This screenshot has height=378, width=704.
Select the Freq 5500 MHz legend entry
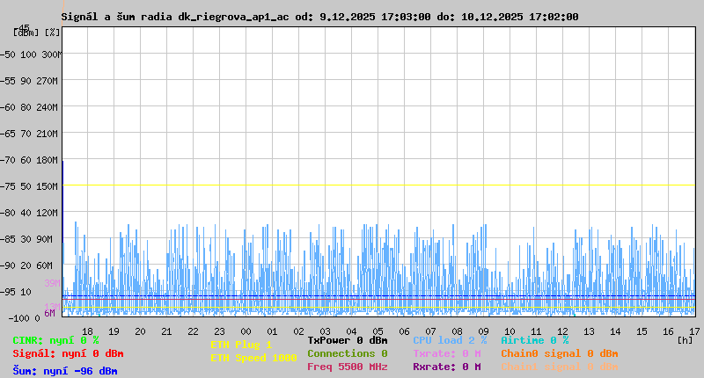347,367
